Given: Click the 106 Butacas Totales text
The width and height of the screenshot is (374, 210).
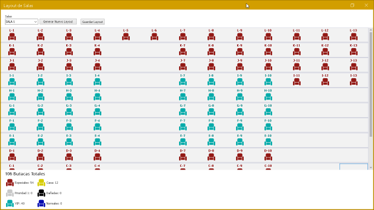Looking at the screenshot, I should coord(25,174).
